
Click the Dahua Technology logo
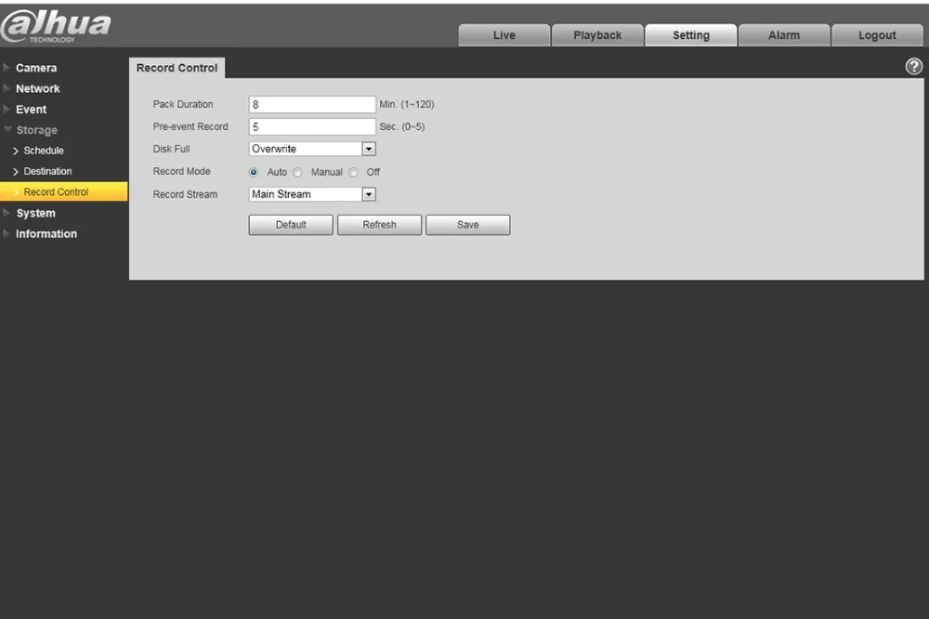(56, 26)
